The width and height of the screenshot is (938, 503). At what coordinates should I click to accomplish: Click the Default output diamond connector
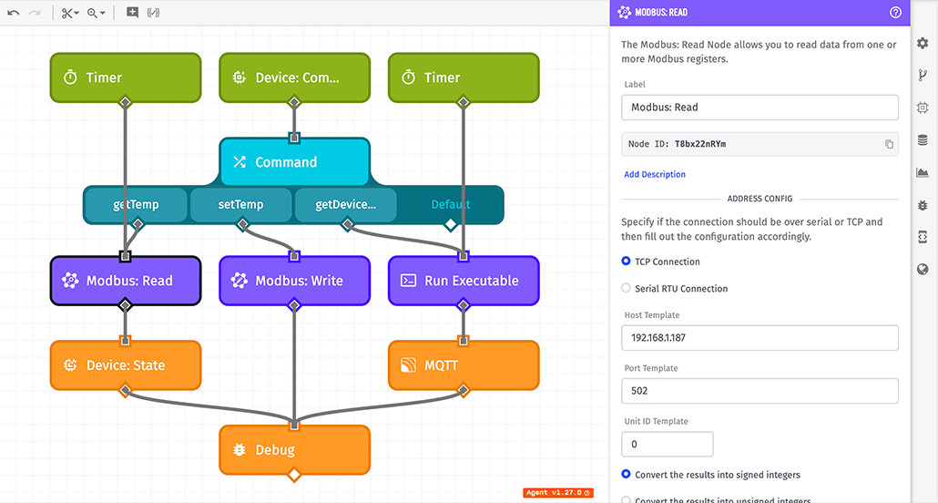coord(451,224)
